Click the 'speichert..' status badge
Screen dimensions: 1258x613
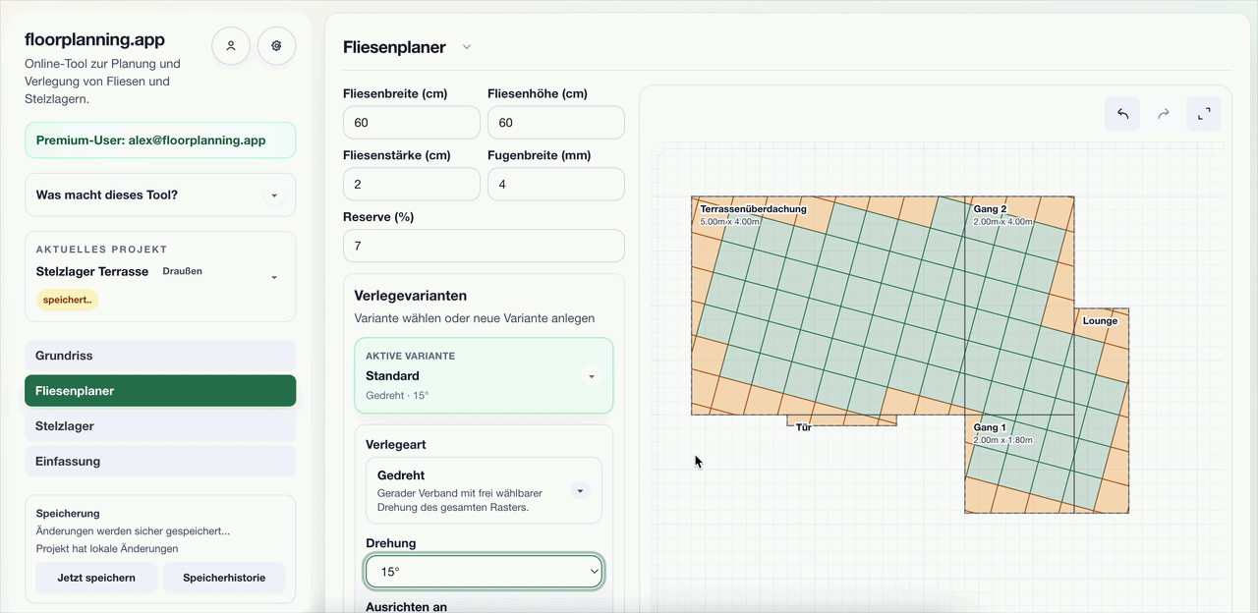[x=68, y=300]
